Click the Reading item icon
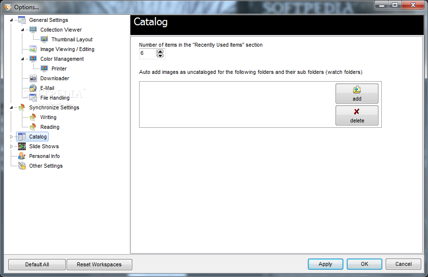 coord(33,127)
